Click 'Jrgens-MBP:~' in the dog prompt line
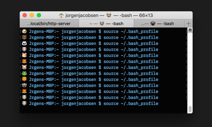Screen dimensions: 212x127 [44, 32]
